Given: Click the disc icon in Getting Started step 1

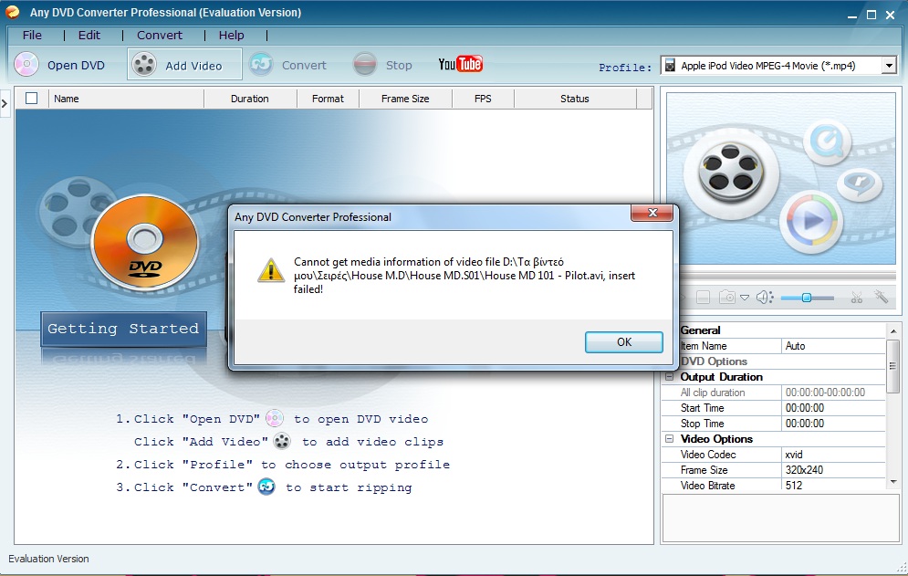Looking at the screenshot, I should (x=275, y=418).
